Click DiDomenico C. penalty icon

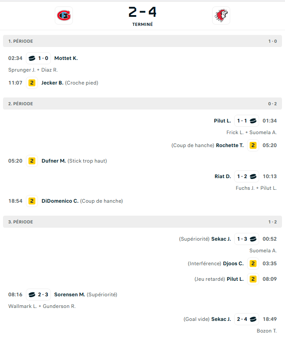point(31,201)
